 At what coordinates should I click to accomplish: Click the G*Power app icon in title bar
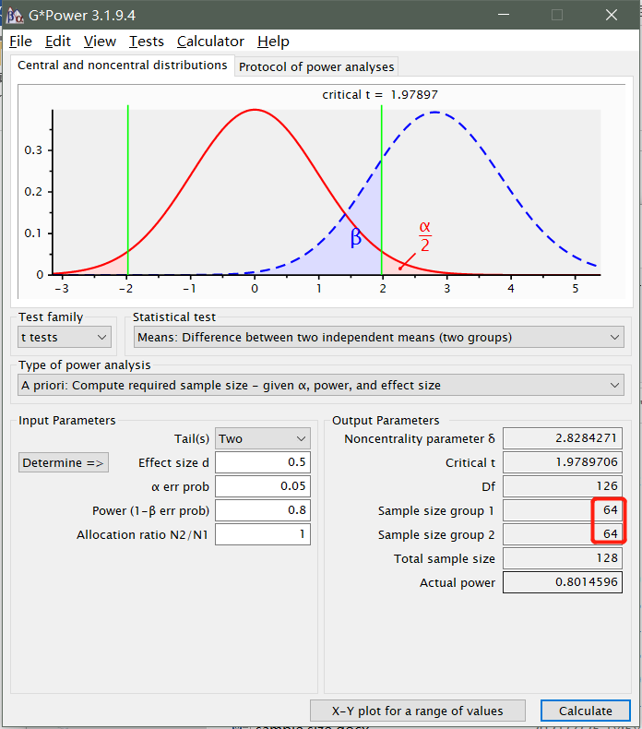[x=15, y=16]
